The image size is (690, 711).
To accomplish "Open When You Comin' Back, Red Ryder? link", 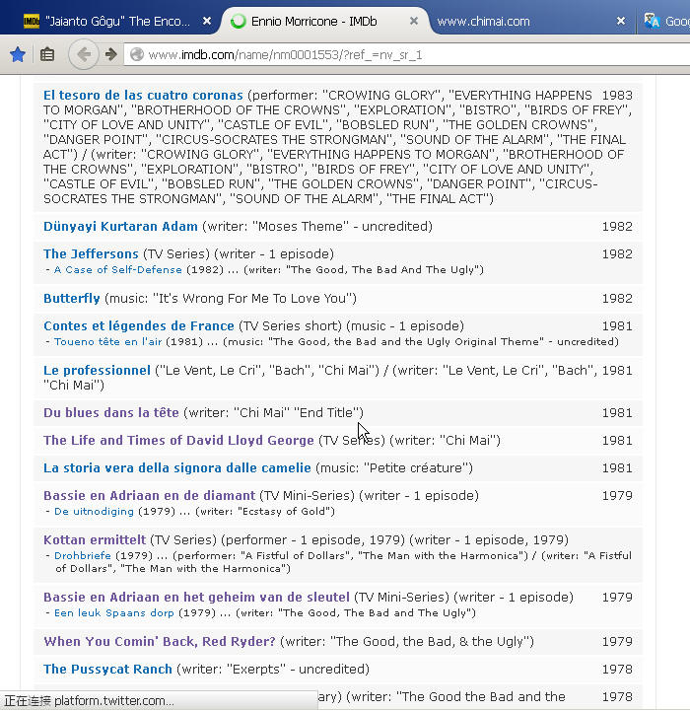I will pyautogui.click(x=160, y=642).
